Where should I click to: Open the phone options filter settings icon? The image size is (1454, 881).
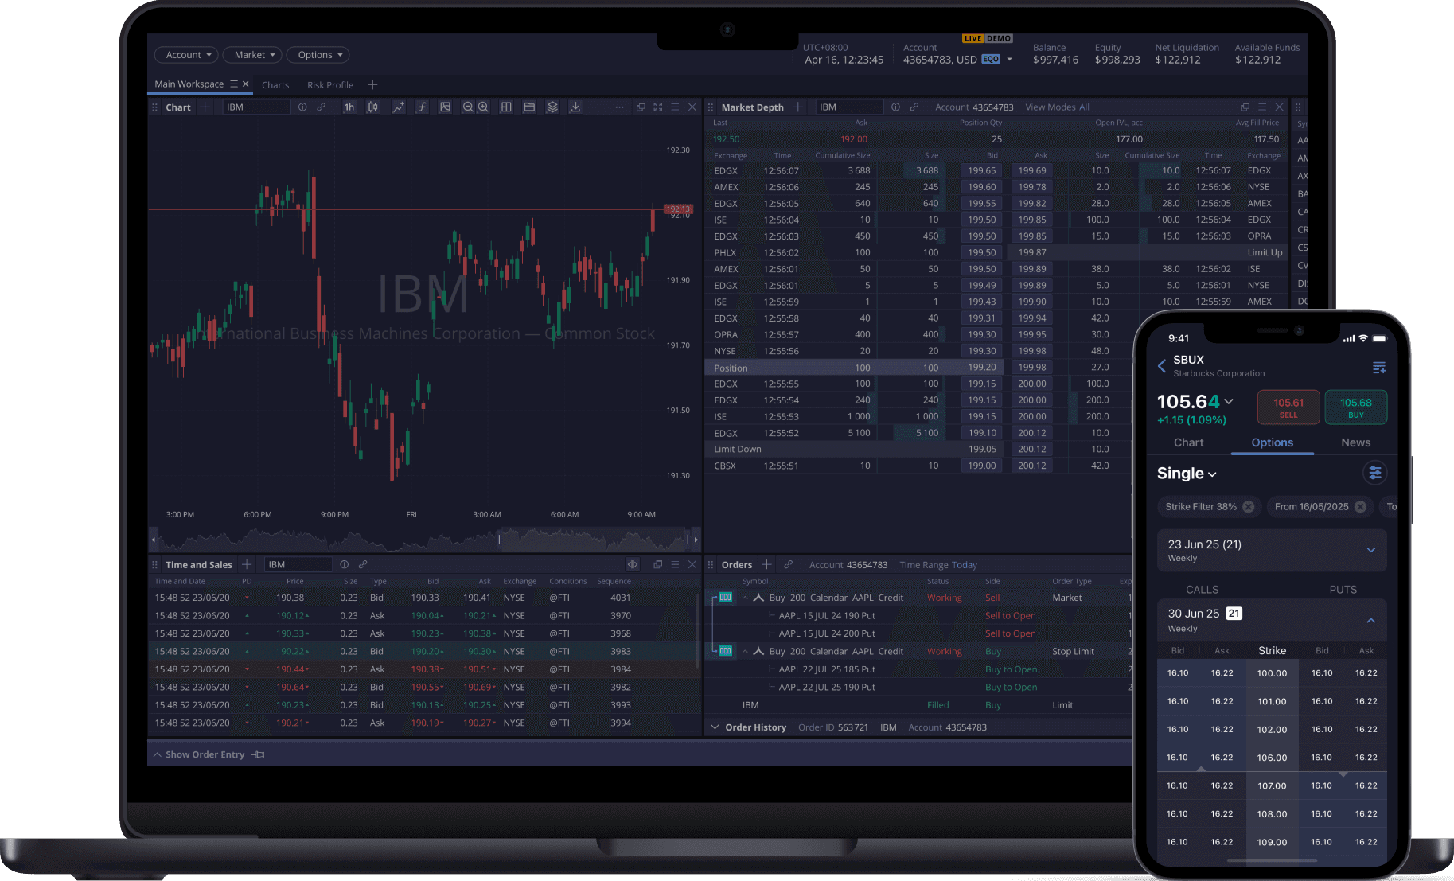pyautogui.click(x=1374, y=473)
